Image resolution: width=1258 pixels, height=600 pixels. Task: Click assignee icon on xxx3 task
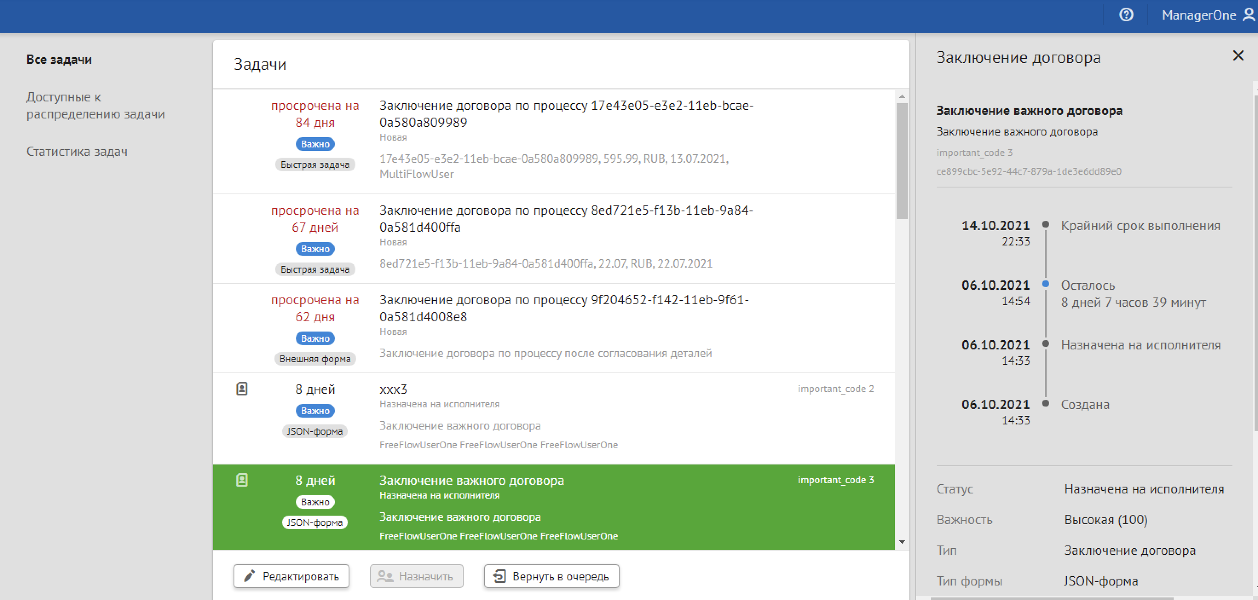tap(242, 389)
